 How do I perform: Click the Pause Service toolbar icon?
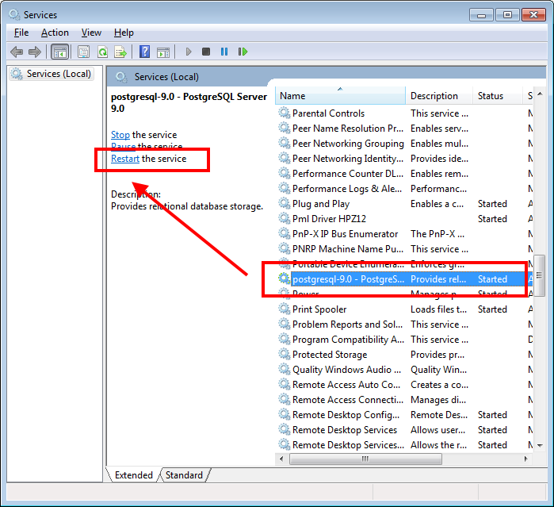click(x=224, y=52)
